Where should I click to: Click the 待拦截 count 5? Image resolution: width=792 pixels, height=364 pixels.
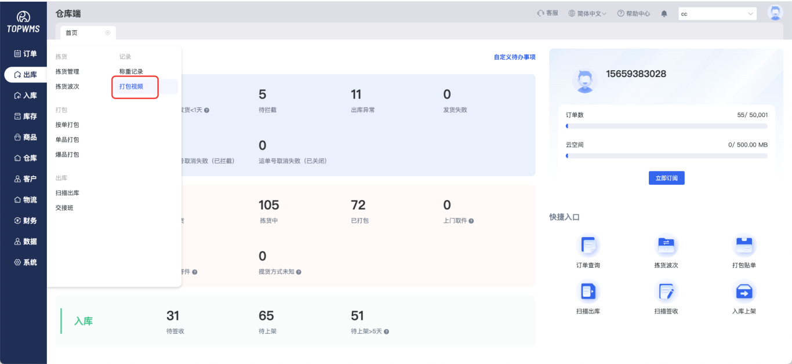[x=262, y=94]
